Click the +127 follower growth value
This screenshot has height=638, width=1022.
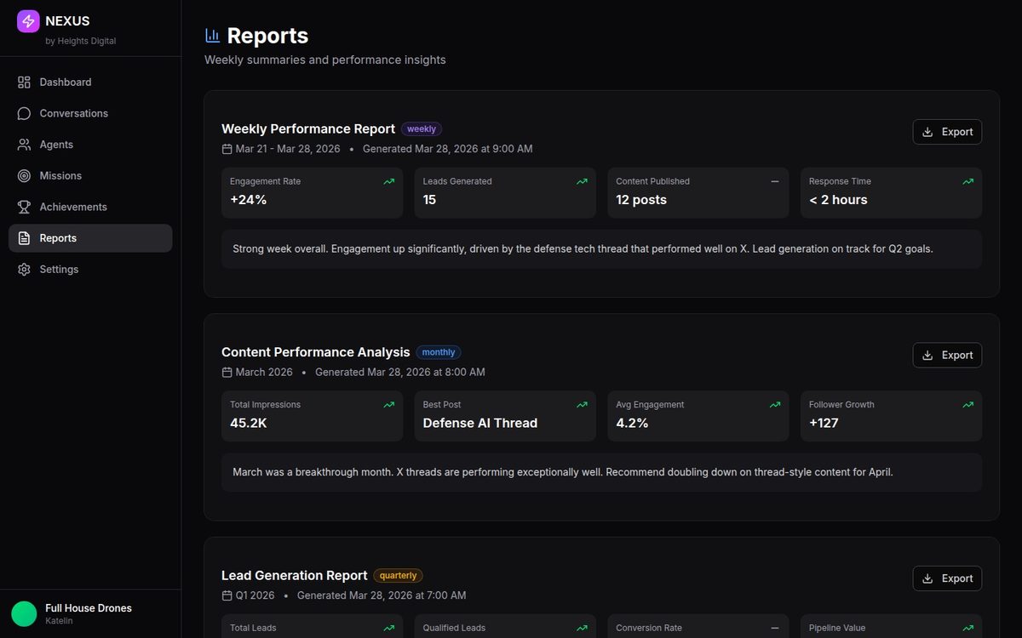coord(824,423)
